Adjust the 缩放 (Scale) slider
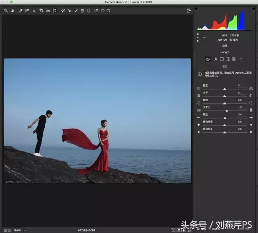This screenshot has width=258, height=233. pos(225,118)
